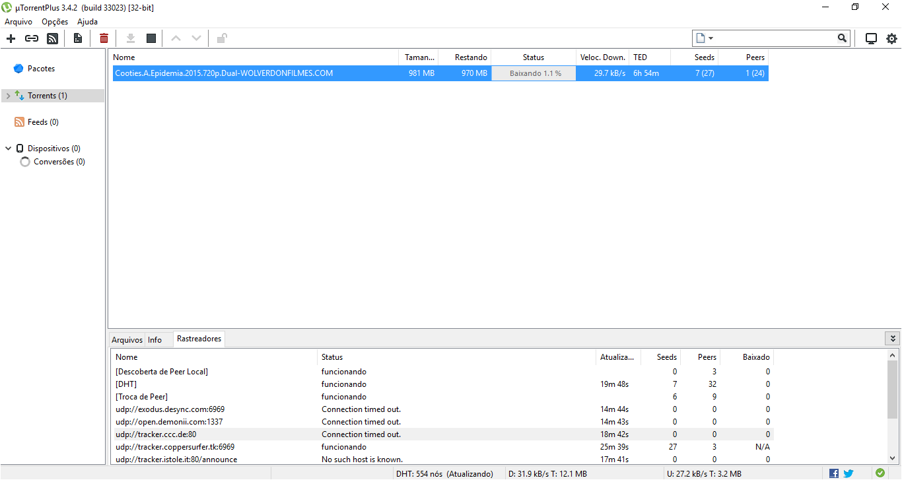Open the Opções menu
The image size is (902, 480).
pos(55,22)
